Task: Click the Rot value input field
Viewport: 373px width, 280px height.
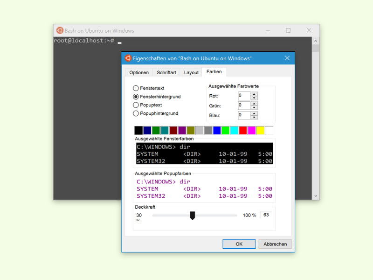Action: pos(244,96)
